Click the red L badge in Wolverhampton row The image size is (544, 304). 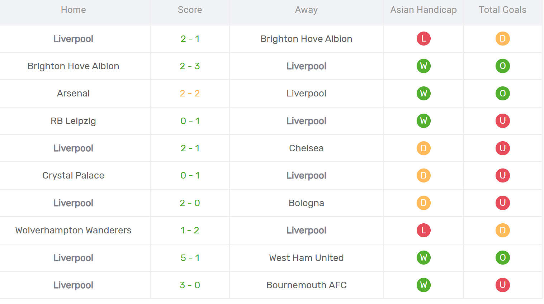tap(423, 230)
